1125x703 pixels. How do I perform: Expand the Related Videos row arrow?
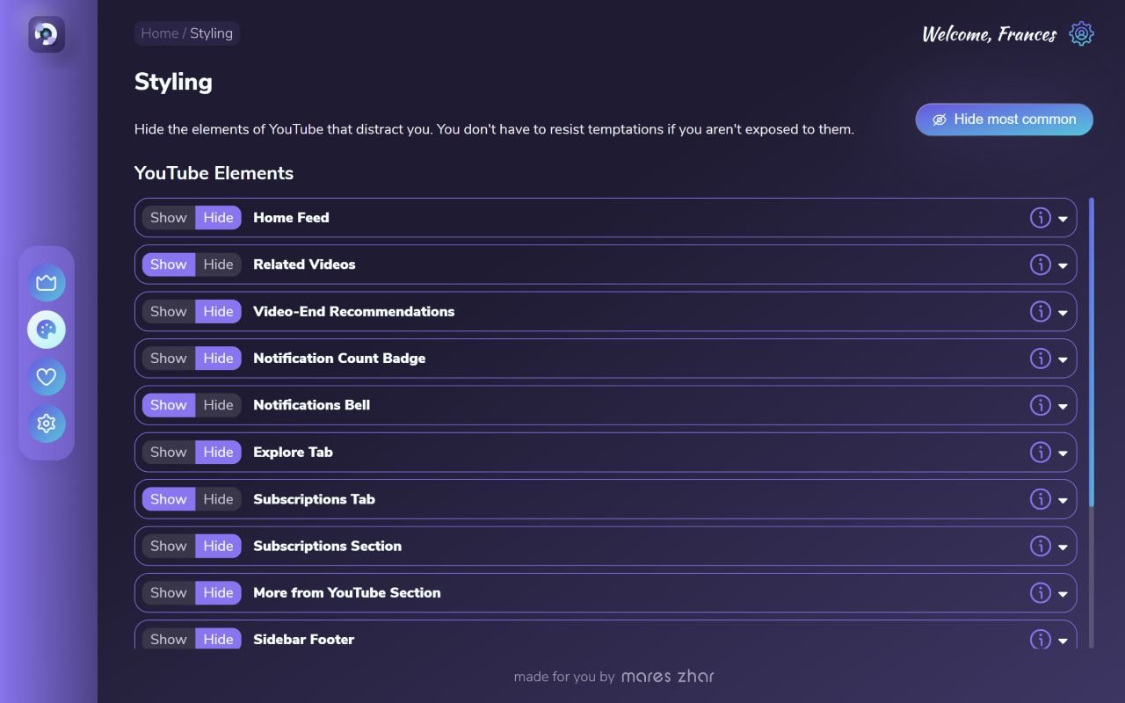point(1063,265)
